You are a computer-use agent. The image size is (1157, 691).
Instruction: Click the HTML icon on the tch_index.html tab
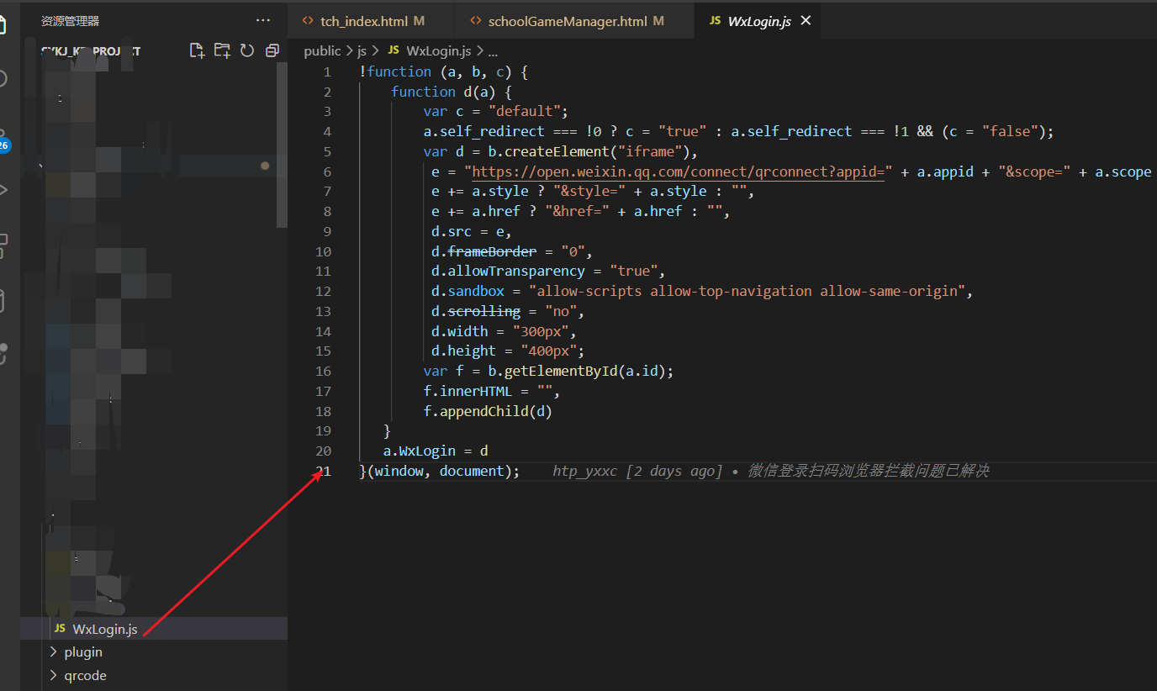click(x=308, y=21)
